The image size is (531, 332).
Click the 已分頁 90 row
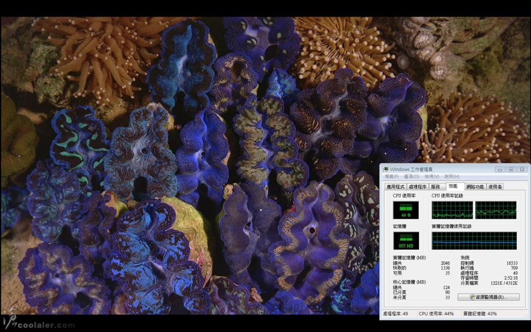(421, 292)
